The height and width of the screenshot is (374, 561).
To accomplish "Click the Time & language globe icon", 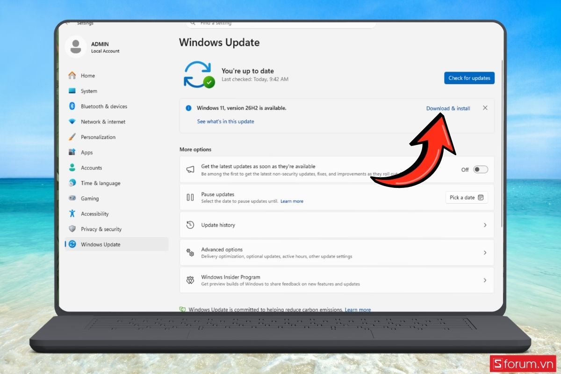I will pyautogui.click(x=72, y=183).
